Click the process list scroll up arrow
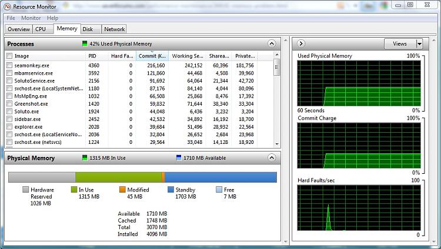 click(x=277, y=55)
